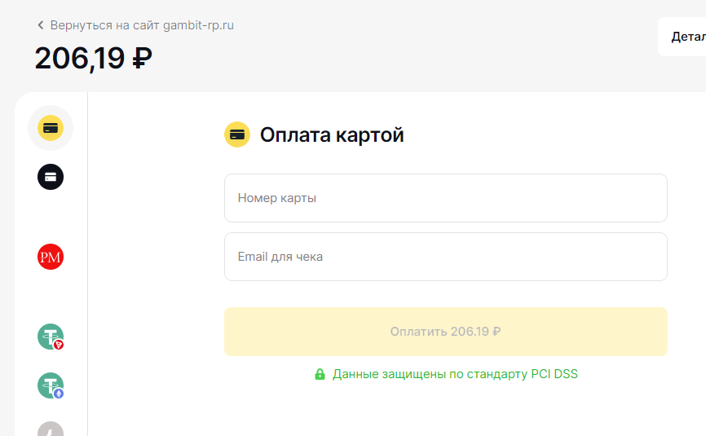
Task: Select Perfect Money (PM) payment method
Action: pos(51,257)
